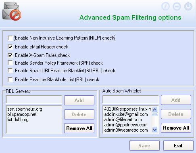Enable Spam URI Realtime Blacklist (SURBL) check
The image size is (196, 153).
click(10, 71)
